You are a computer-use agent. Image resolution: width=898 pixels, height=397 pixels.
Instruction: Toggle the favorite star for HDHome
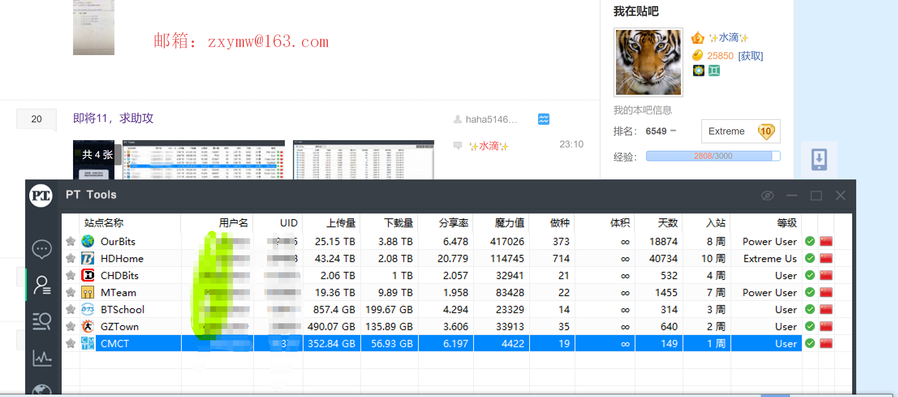(x=71, y=258)
